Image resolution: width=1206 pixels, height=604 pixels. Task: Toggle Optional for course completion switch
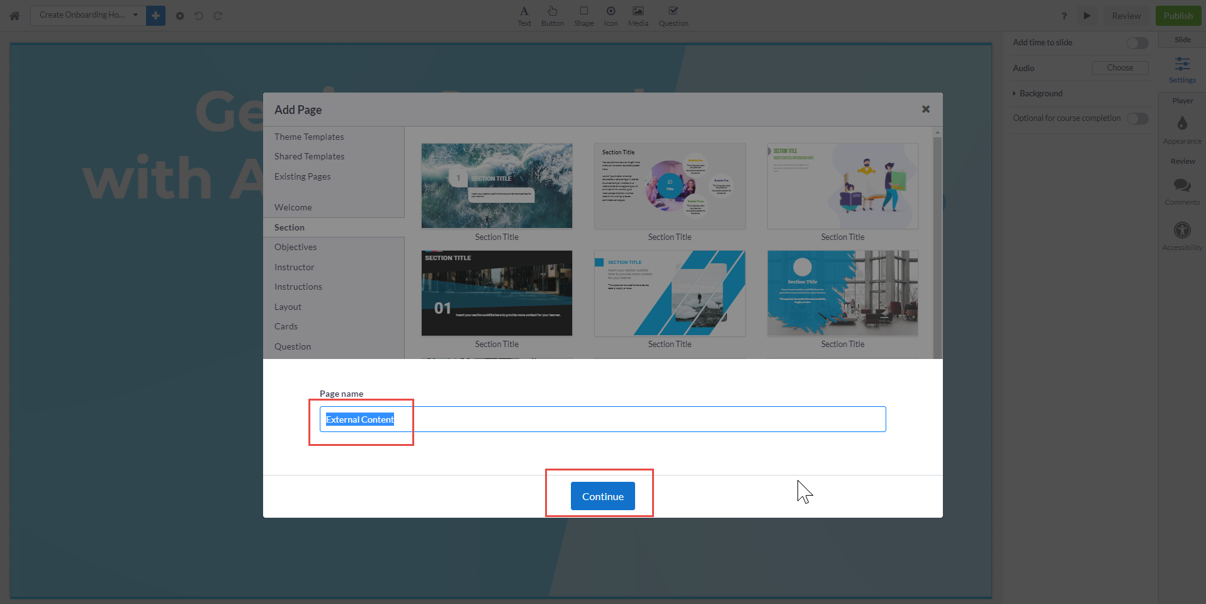pos(1137,118)
